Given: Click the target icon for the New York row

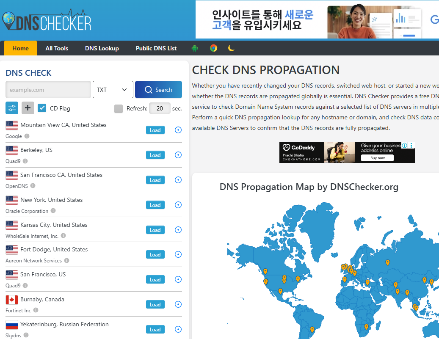Looking at the screenshot, I should coord(178,205).
